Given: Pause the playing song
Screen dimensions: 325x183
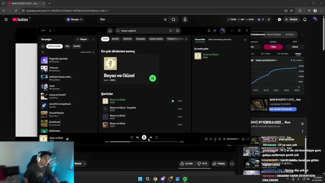Looking at the screenshot, I should click(144, 137).
